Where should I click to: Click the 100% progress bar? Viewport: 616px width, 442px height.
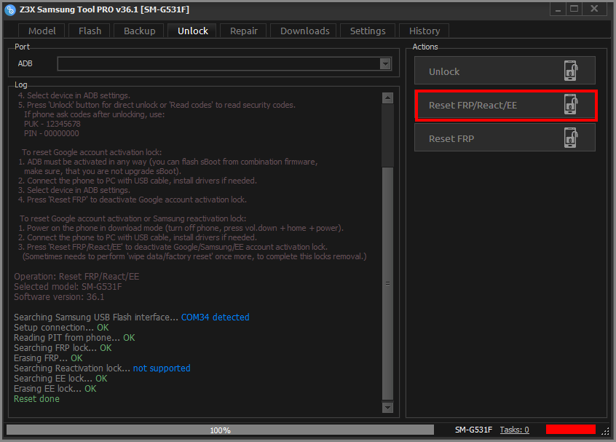(220, 430)
